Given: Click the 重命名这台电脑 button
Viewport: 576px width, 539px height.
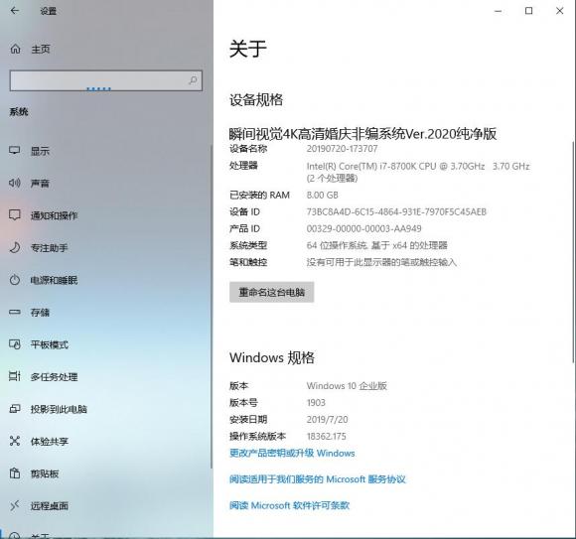Looking at the screenshot, I should coord(271,292).
